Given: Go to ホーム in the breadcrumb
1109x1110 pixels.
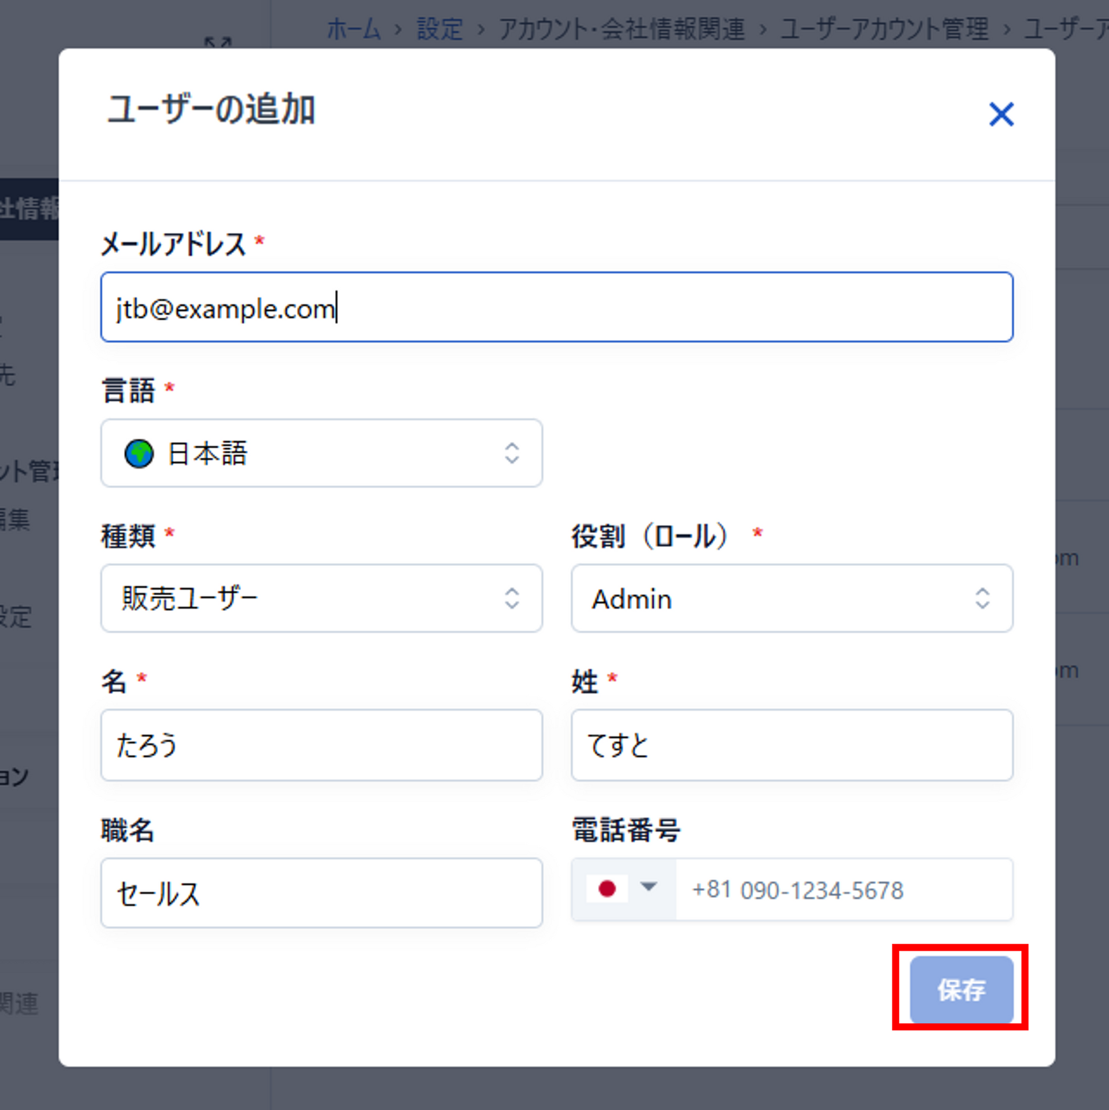Looking at the screenshot, I should tap(353, 29).
